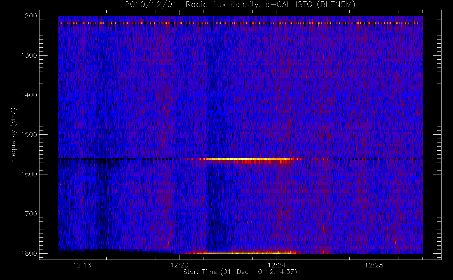The image size is (453, 280).
Task: Click the 'Start Time (01-Dec-10 12:14:37)' label
Action: (240, 272)
